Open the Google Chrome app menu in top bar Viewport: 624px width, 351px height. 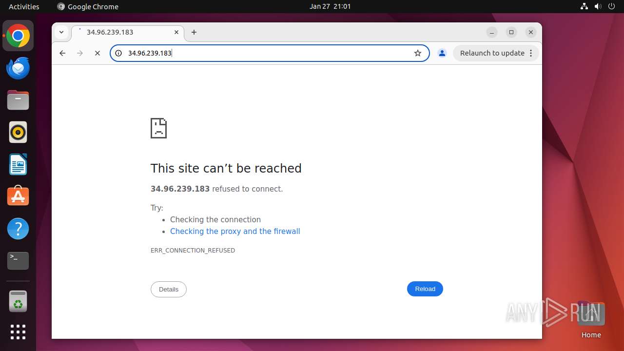(x=88, y=6)
